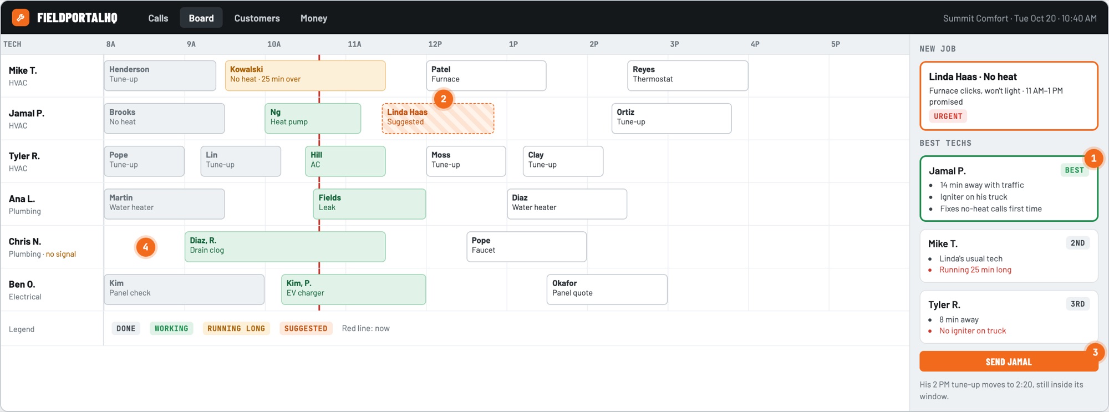
Task: Switch to the Board tab
Action: [x=201, y=18]
